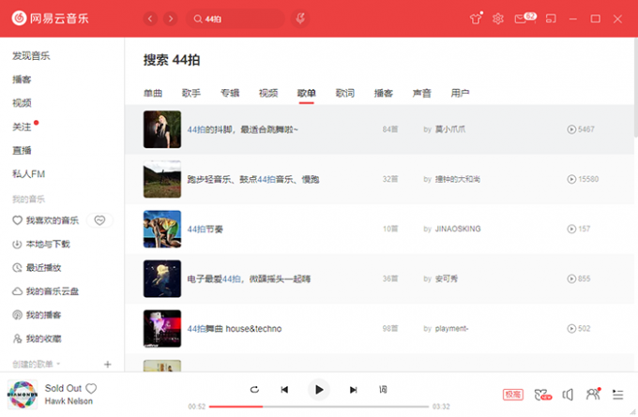
Task: Select the 歌单 tab
Action: tap(307, 93)
